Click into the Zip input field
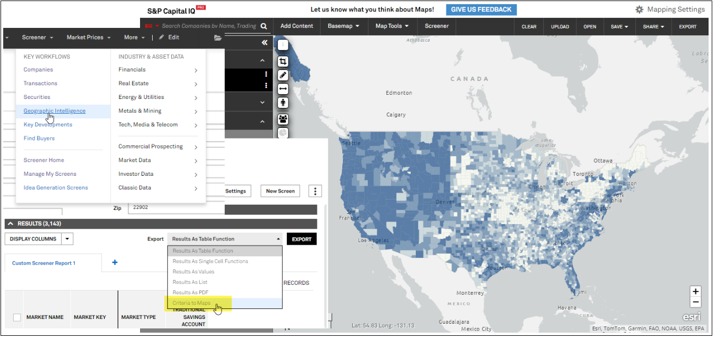 coord(176,207)
